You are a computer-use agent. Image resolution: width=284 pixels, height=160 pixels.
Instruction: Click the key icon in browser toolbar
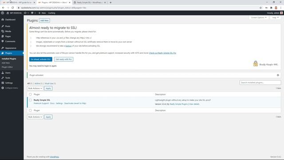266,8
